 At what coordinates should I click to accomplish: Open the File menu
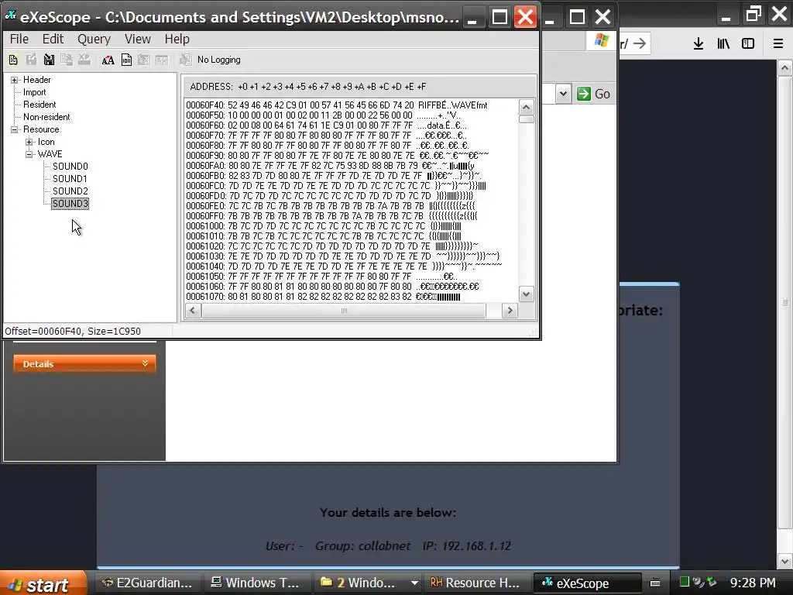pos(19,39)
